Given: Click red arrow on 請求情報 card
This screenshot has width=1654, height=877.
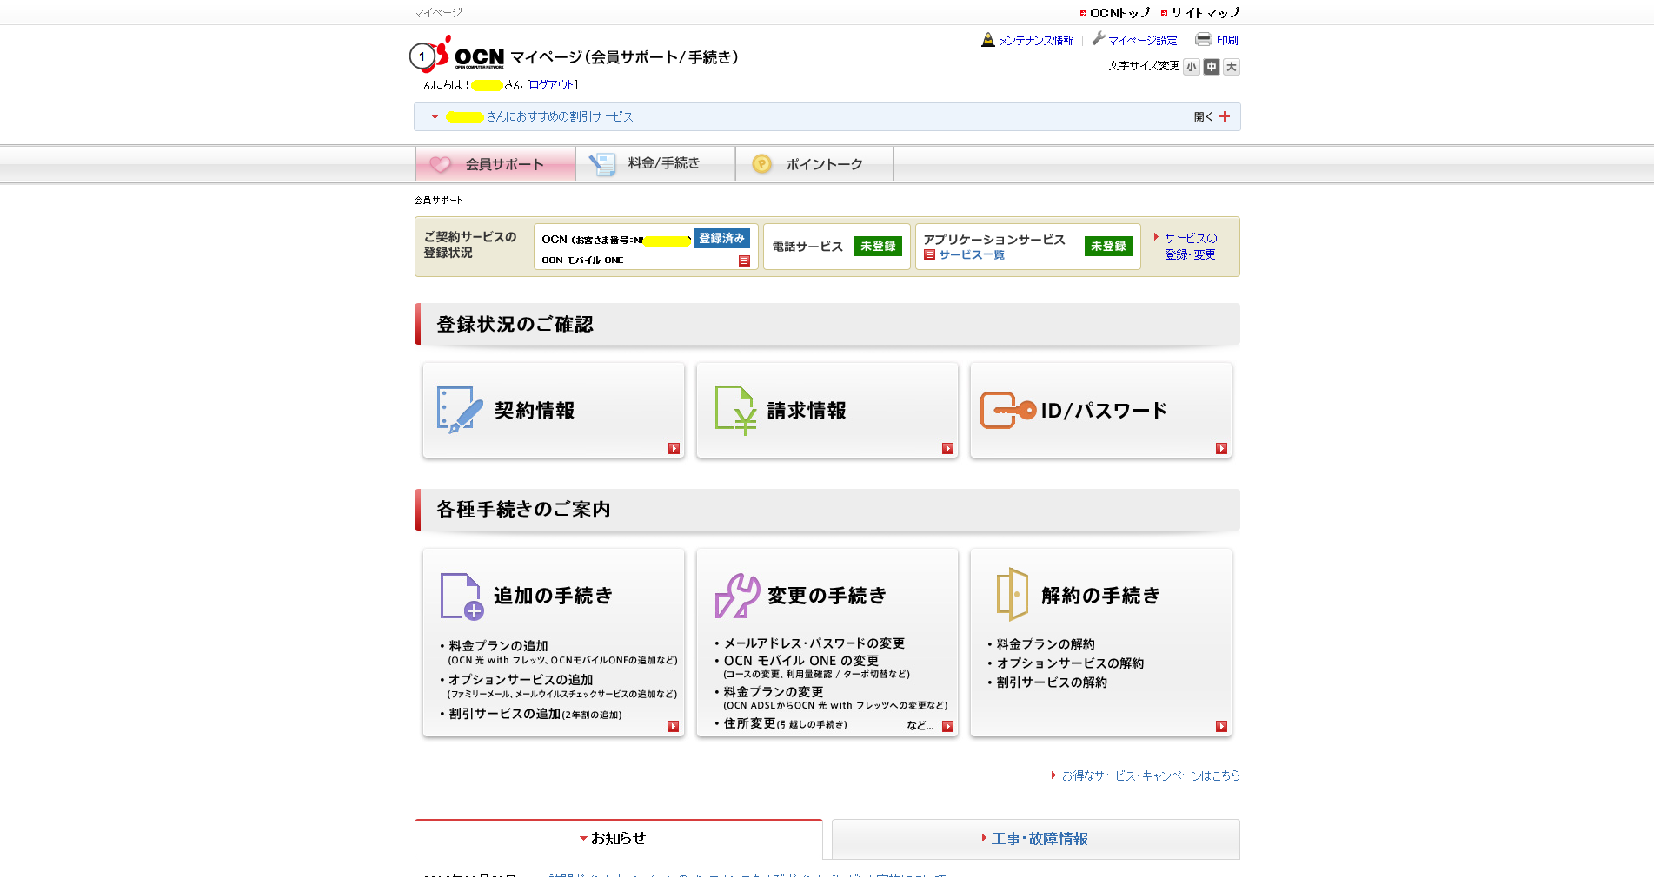Looking at the screenshot, I should [x=947, y=448].
